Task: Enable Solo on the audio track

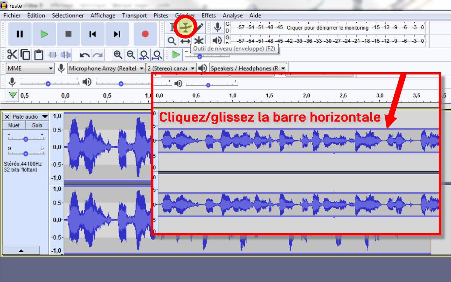Action: [x=37, y=125]
